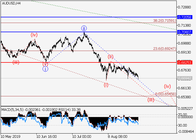Click the (iii) wave label at far left
Viewport: 196px width, 140px height.
(x=16, y=62)
